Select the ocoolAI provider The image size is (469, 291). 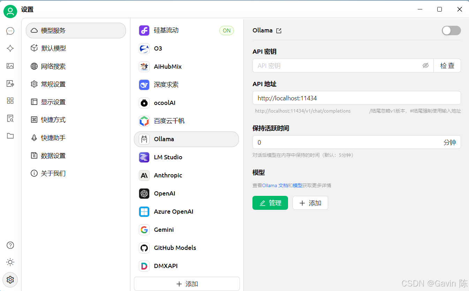[x=187, y=103]
